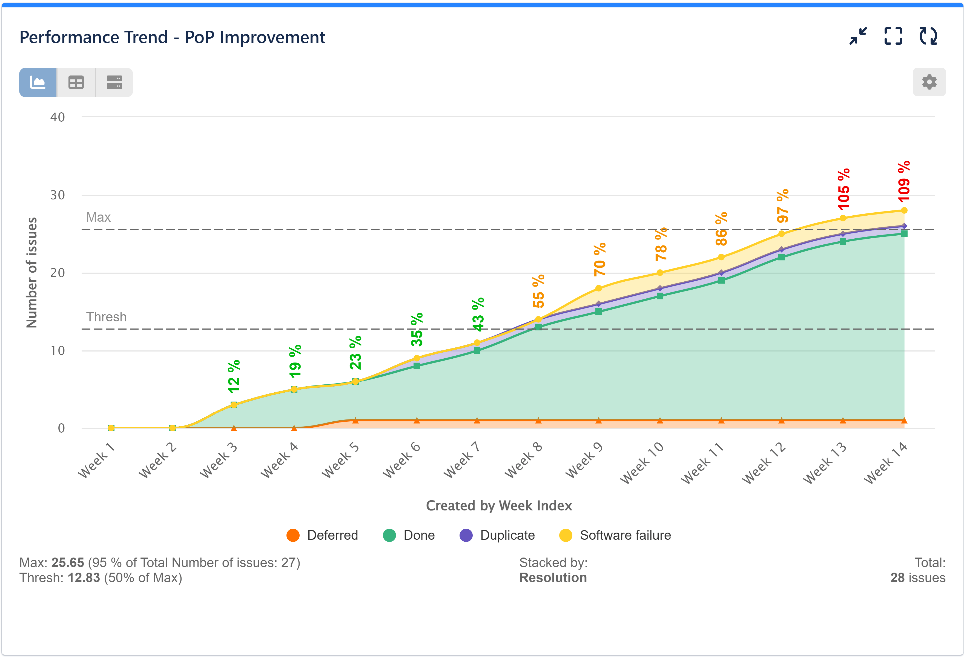Click the collapse gadget icon
This screenshot has height=657, width=964.
coord(858,36)
